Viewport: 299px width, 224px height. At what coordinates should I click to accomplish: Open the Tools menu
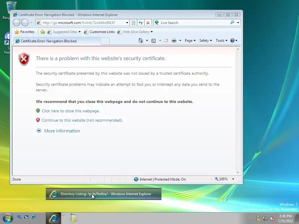click(221, 41)
